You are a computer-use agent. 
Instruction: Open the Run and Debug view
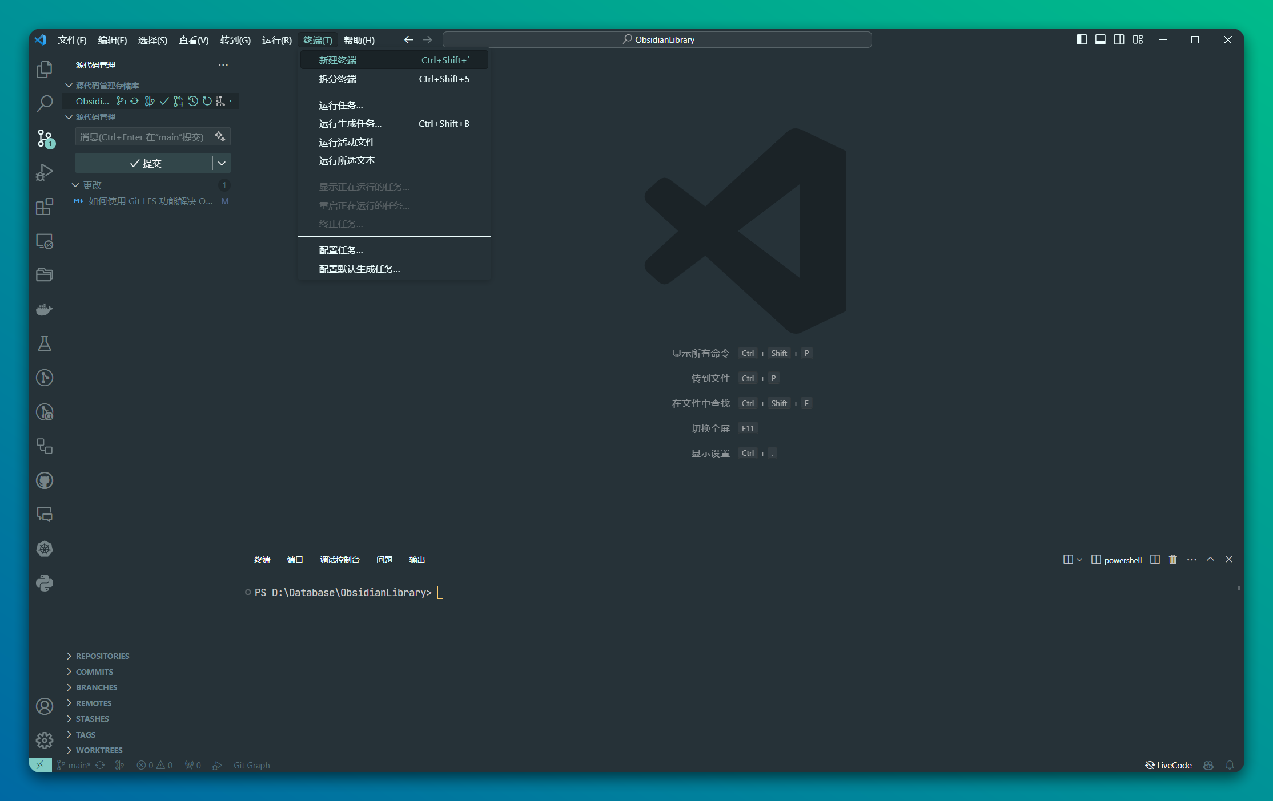(45, 172)
